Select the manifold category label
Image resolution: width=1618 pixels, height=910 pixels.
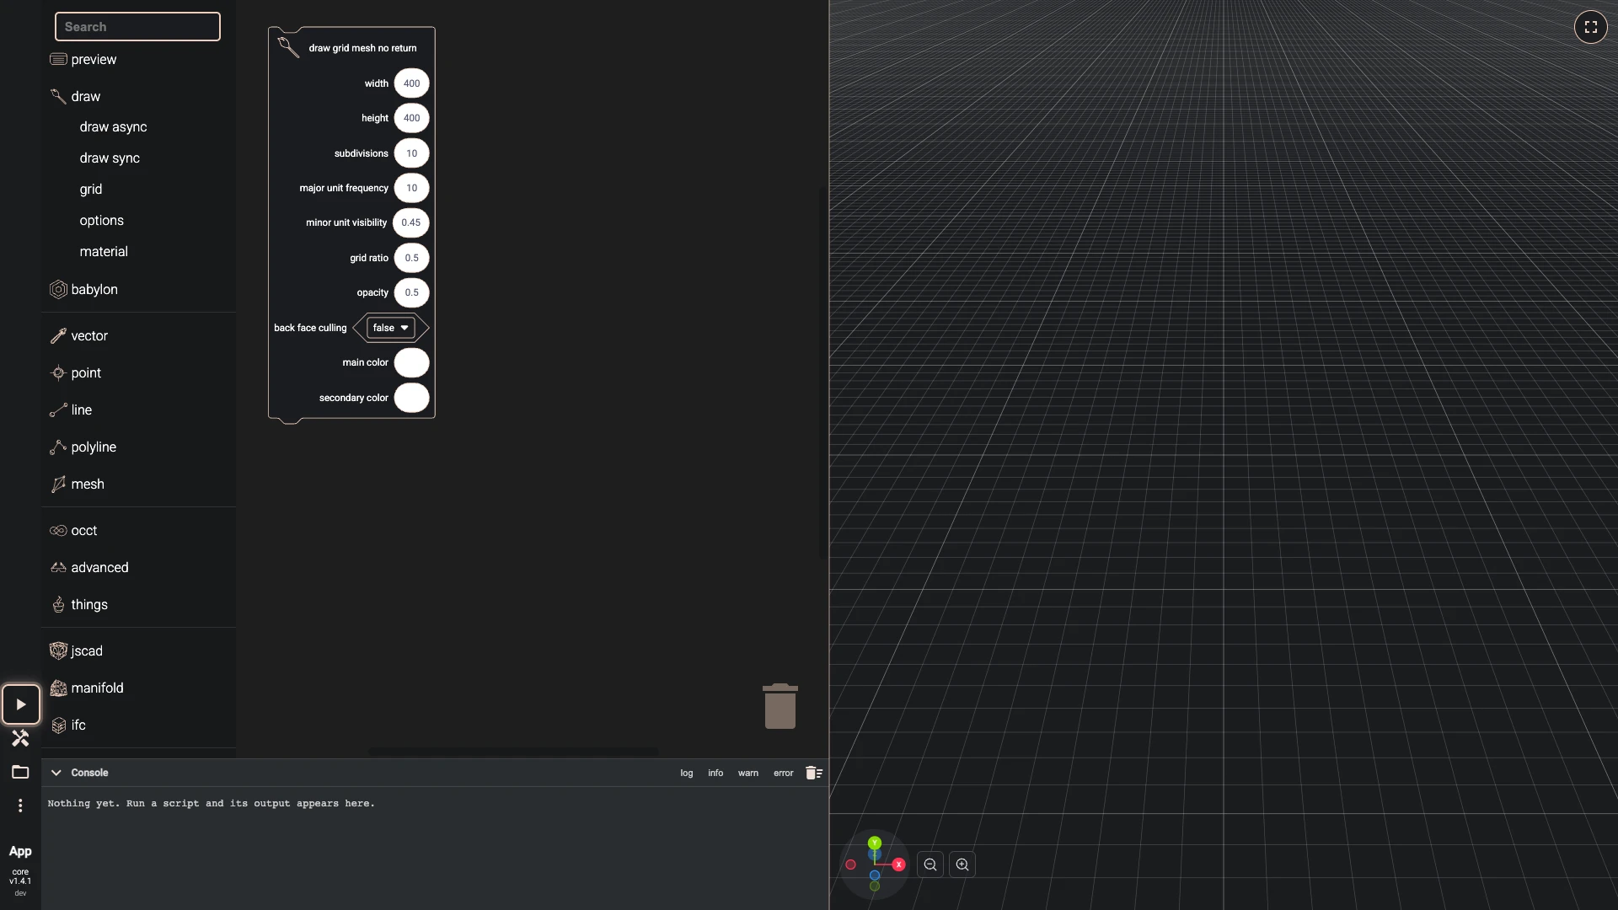click(x=98, y=688)
